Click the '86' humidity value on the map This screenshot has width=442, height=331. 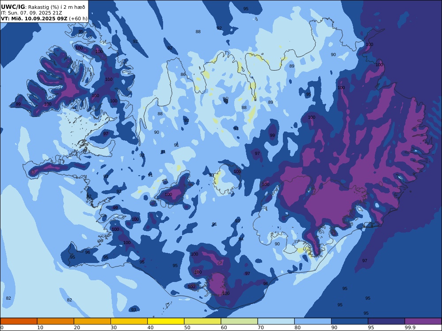tap(183, 75)
